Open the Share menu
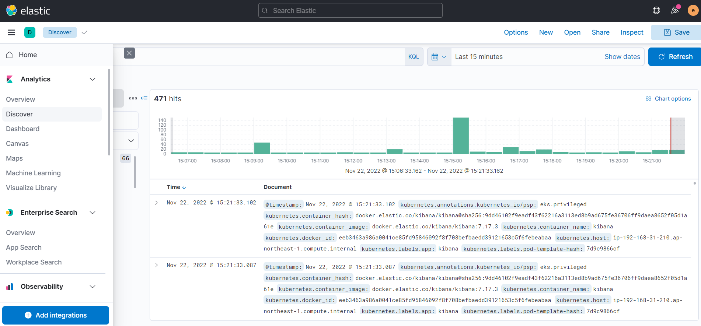Screen dimensions: 701x326 point(600,32)
